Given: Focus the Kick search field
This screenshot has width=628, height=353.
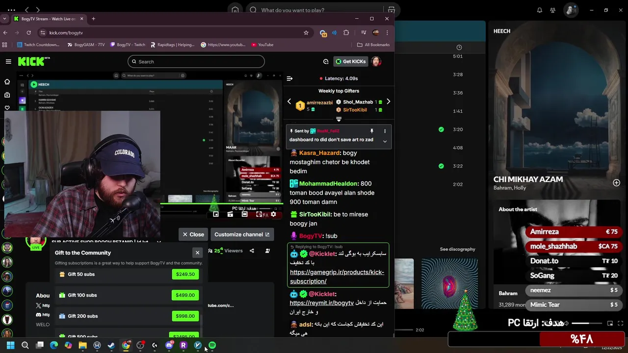Looking at the screenshot, I should click(196, 61).
